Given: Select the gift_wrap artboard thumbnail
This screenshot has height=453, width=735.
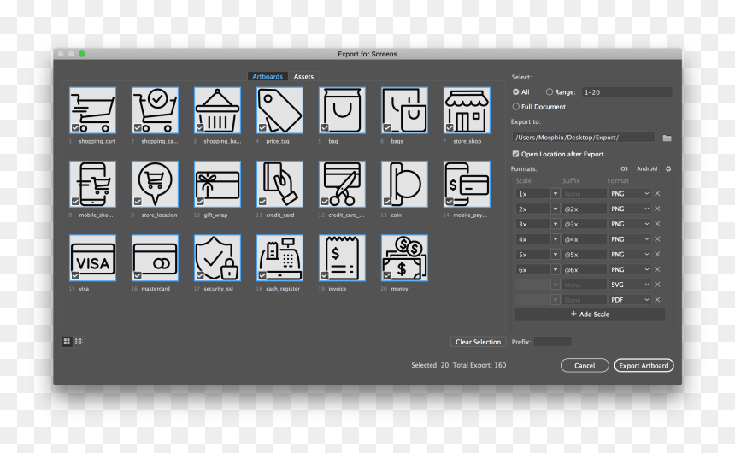Looking at the screenshot, I should point(217,185).
